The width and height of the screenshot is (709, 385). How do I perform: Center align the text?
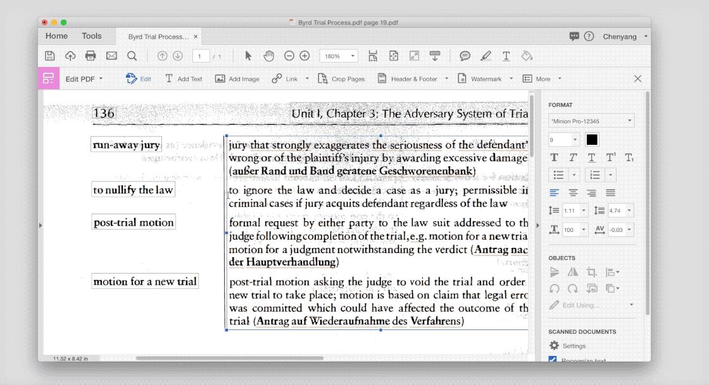(573, 193)
